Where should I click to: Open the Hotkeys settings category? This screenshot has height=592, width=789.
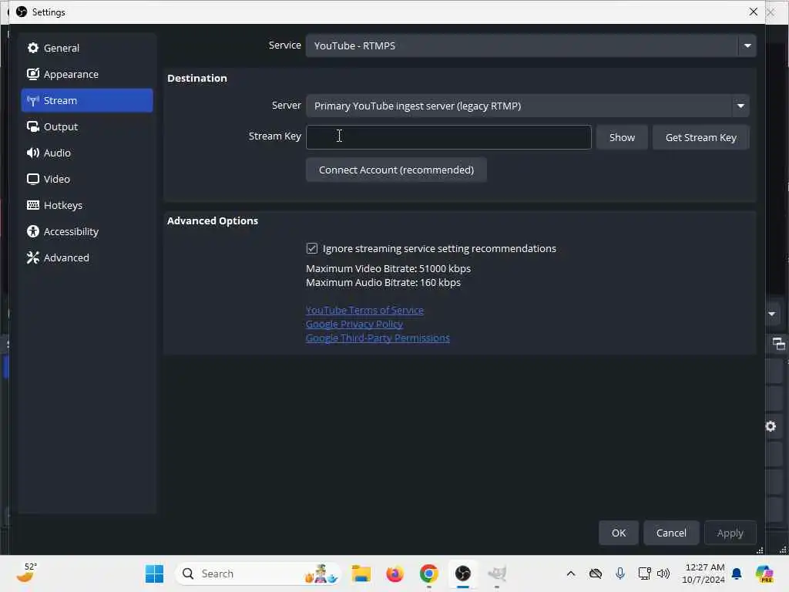(x=86, y=205)
